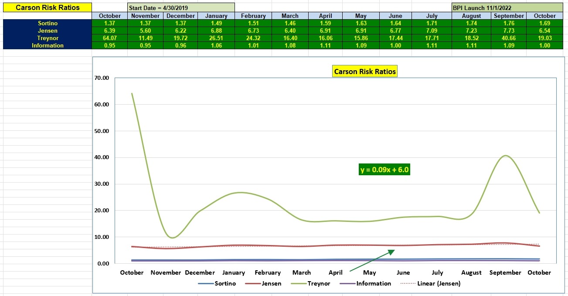Select the Jensen value 6.54
Viewport: 568px width, 296px height.
tap(545, 31)
